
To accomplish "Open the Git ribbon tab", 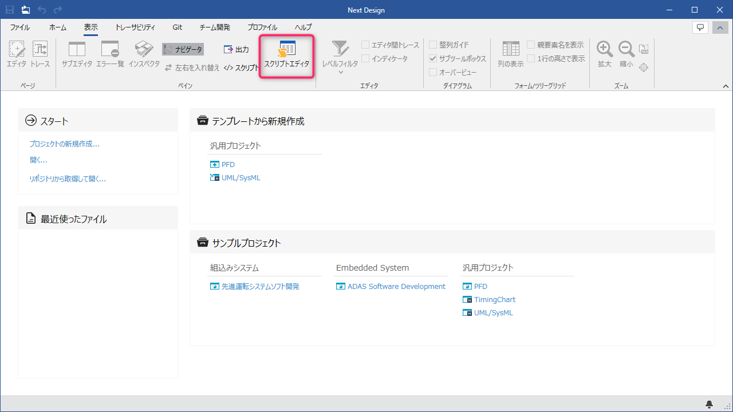I will click(178, 27).
